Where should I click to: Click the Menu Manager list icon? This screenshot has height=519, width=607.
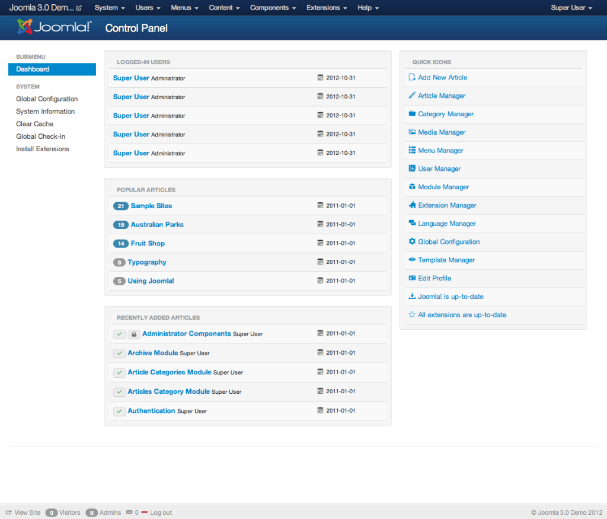[x=412, y=150]
